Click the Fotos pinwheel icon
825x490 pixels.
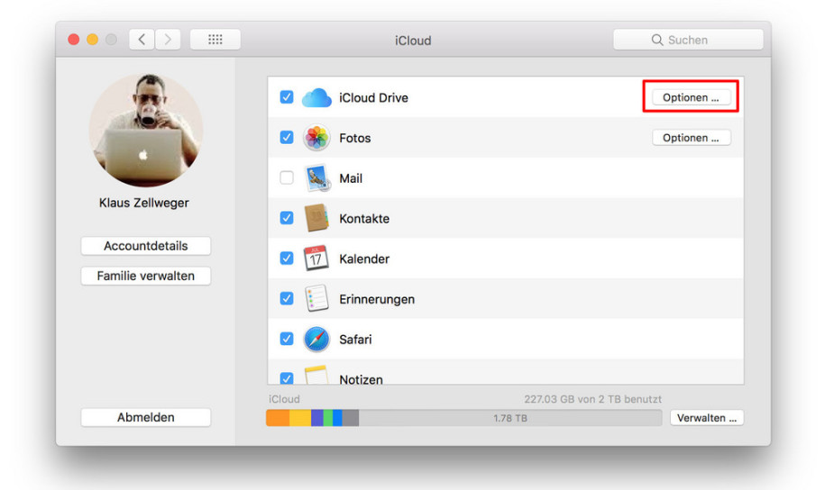click(316, 138)
